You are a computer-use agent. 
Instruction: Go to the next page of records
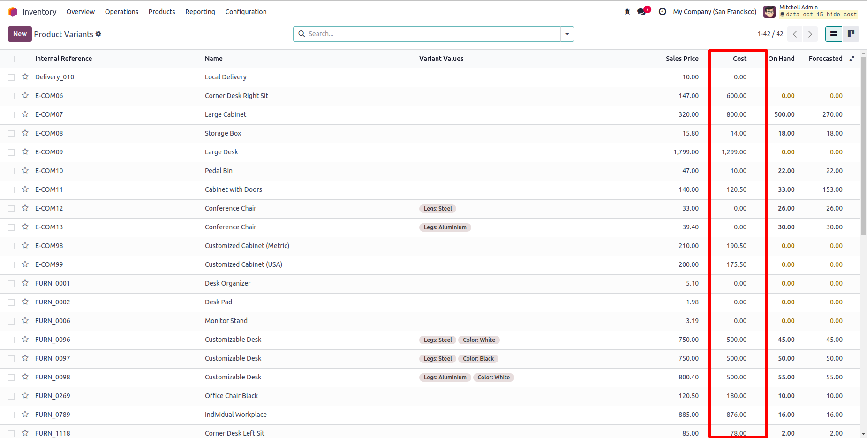coord(810,34)
